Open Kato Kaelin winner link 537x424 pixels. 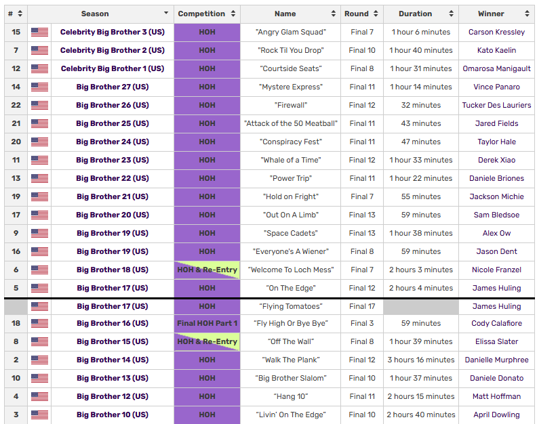click(x=496, y=50)
